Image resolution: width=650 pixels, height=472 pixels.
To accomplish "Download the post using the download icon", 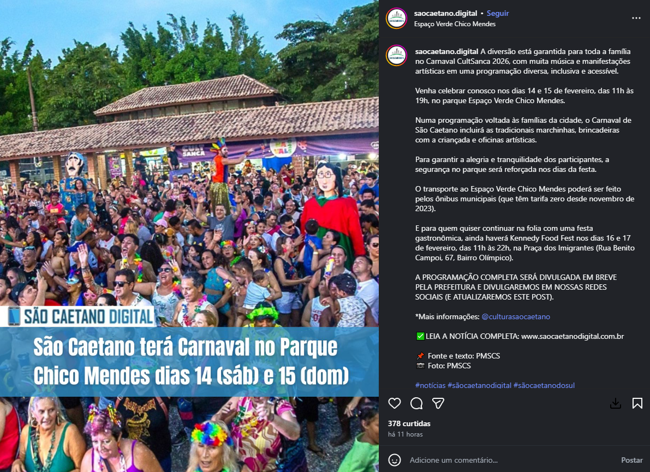I will 616,403.
